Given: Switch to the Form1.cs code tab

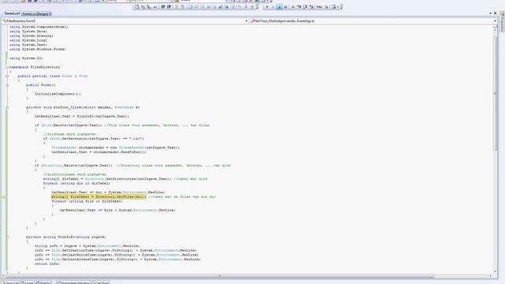Looking at the screenshot, I should [12, 13].
